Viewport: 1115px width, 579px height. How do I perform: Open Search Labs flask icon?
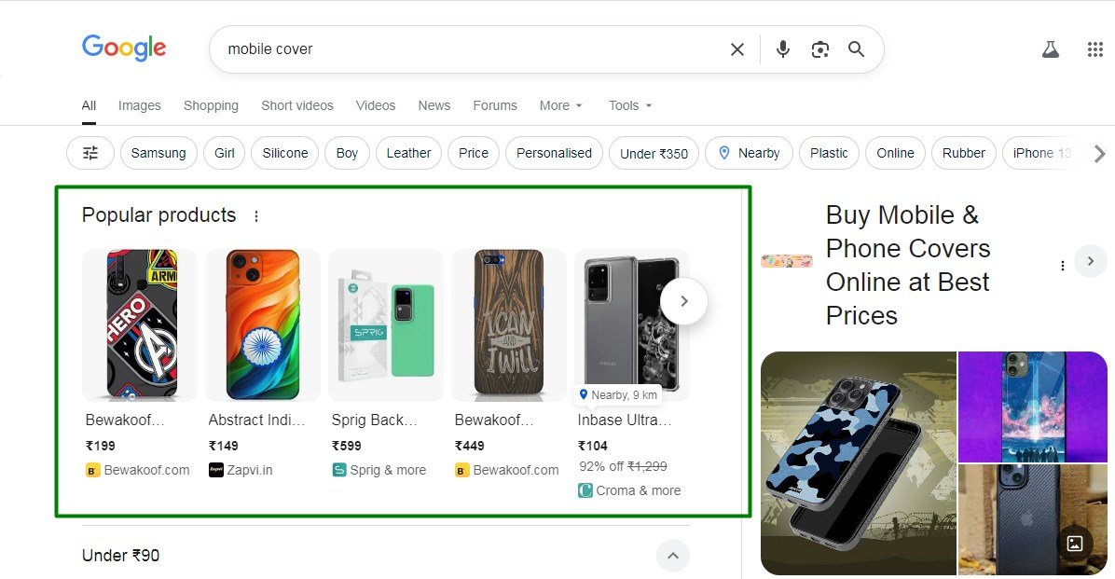pyautogui.click(x=1051, y=49)
